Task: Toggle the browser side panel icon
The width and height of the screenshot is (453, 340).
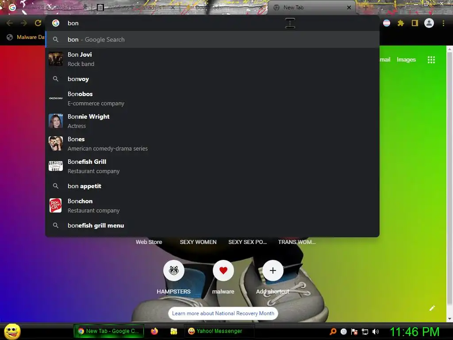Action: pyautogui.click(x=415, y=23)
